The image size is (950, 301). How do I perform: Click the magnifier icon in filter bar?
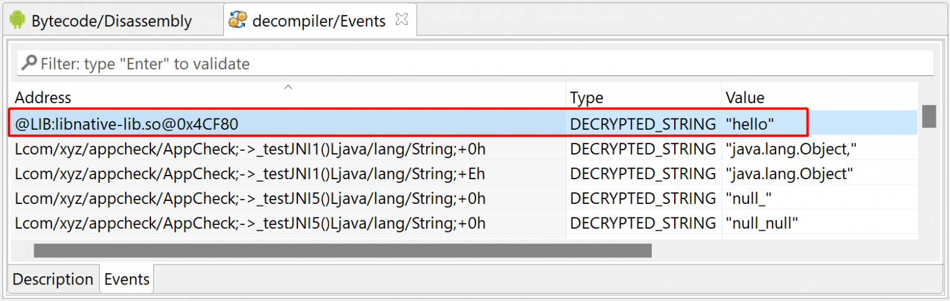coord(28,63)
